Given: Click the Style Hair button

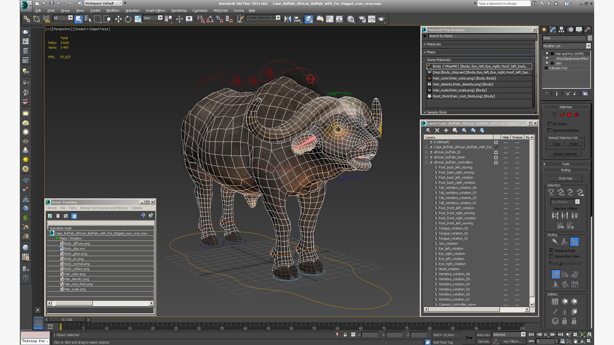Looking at the screenshot, I should coord(565,179).
